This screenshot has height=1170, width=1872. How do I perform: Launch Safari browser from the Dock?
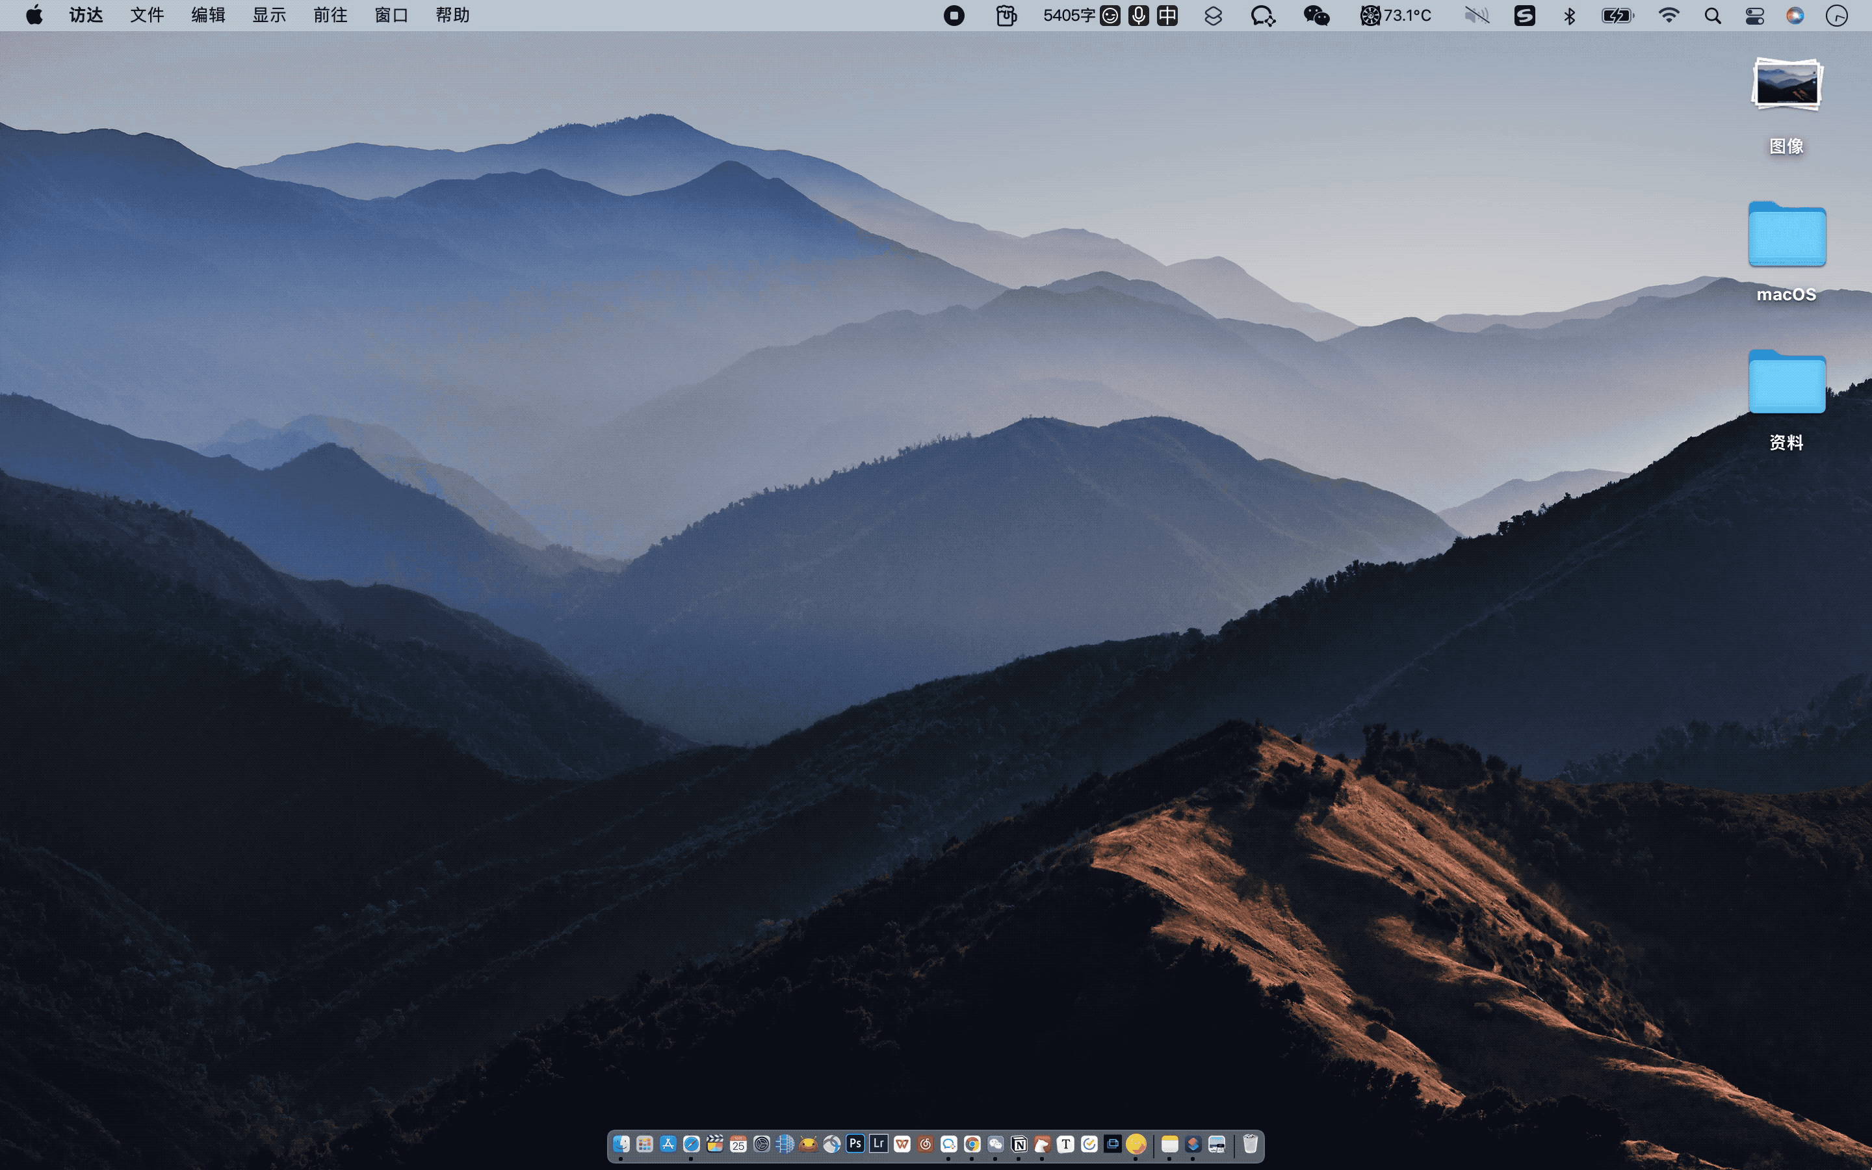click(692, 1144)
